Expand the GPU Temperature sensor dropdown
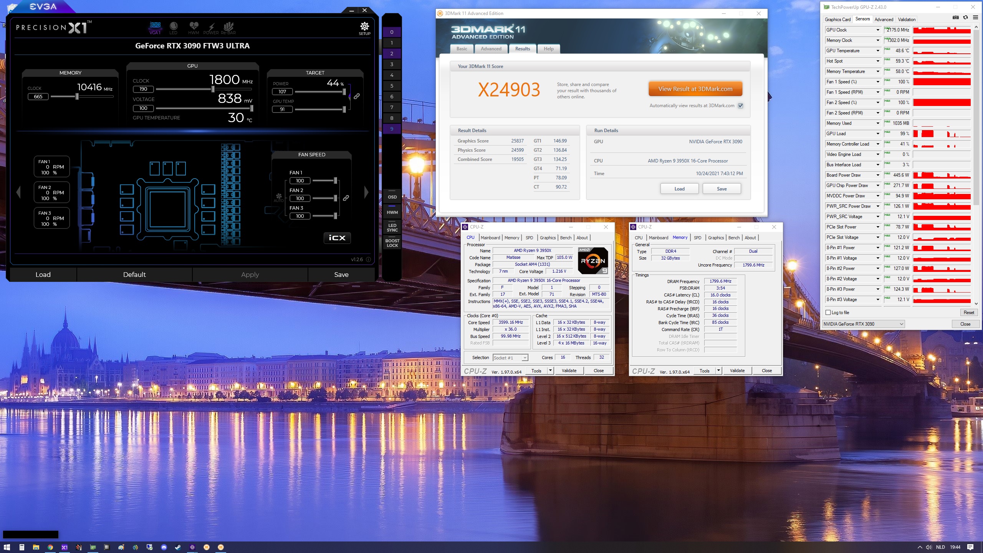Image resolution: width=983 pixels, height=553 pixels. 878,51
